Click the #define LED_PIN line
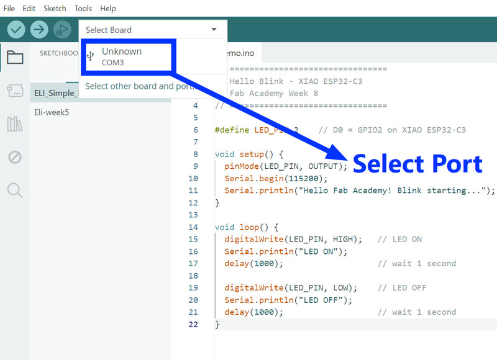This screenshot has height=360, width=497. [257, 130]
